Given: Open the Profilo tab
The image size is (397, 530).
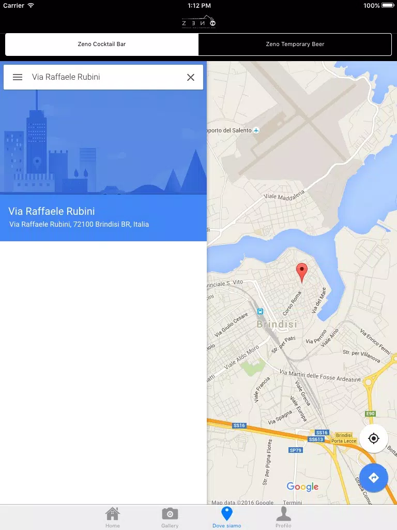Looking at the screenshot, I should (x=284, y=518).
